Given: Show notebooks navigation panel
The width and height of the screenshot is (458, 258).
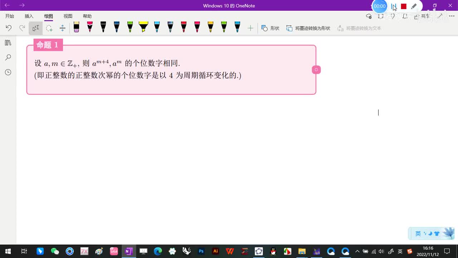Looking at the screenshot, I should [8, 43].
